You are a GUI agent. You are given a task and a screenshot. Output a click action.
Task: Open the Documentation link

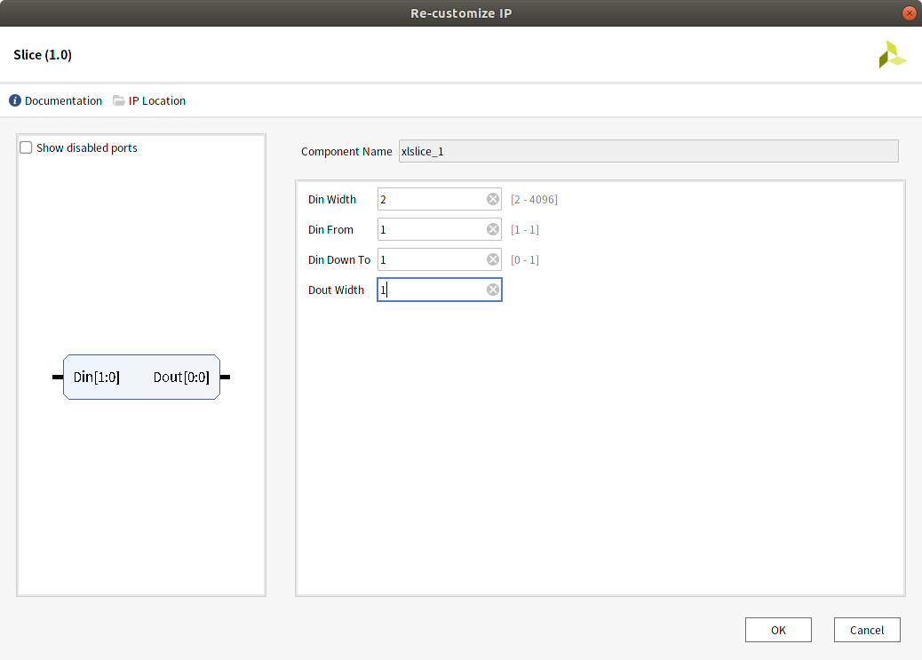click(63, 100)
